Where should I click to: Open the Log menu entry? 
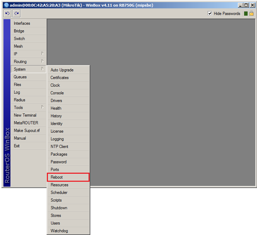(x=28, y=92)
